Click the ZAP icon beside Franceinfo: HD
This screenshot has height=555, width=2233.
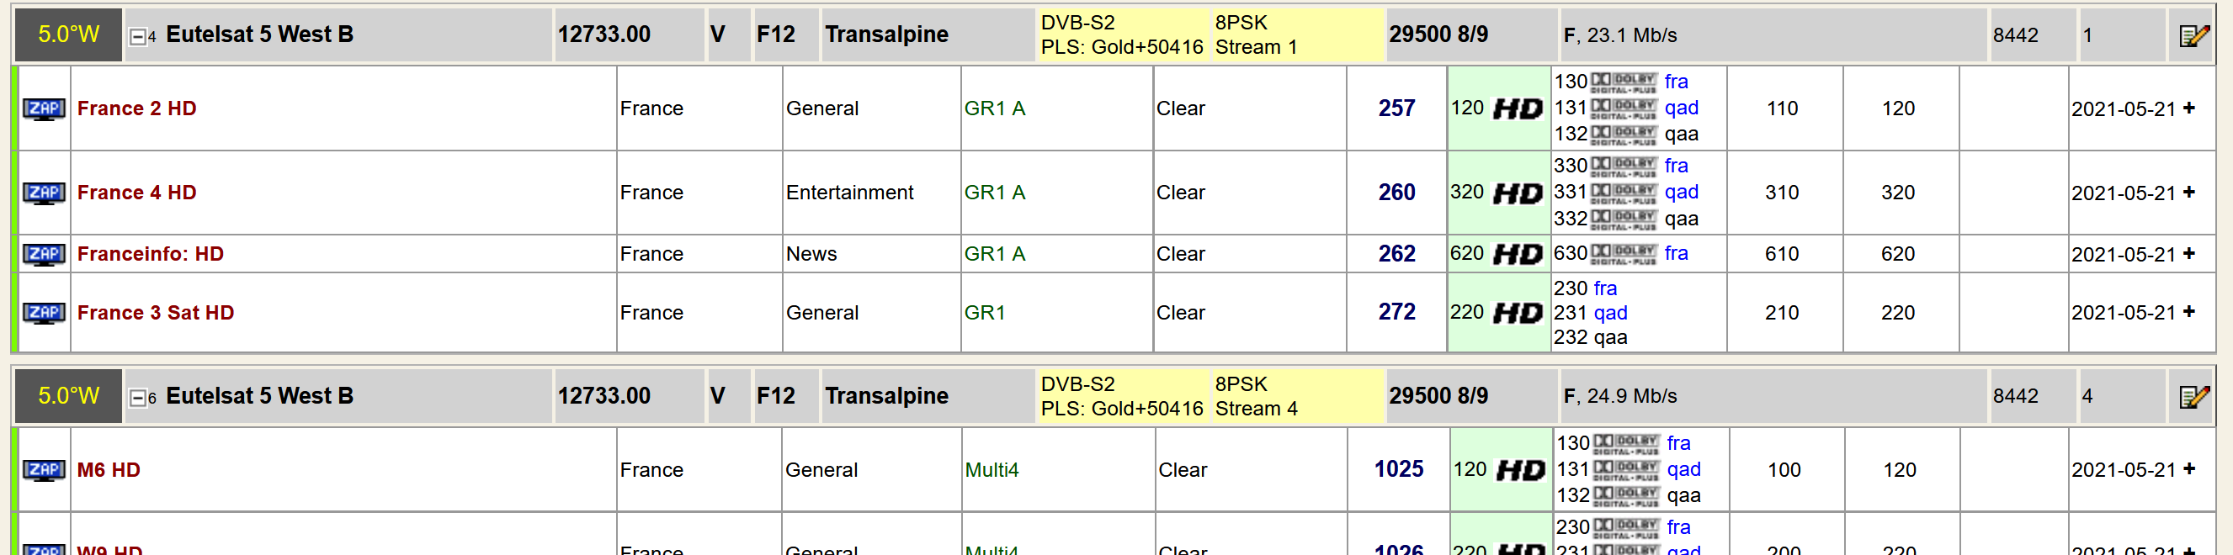[43, 255]
